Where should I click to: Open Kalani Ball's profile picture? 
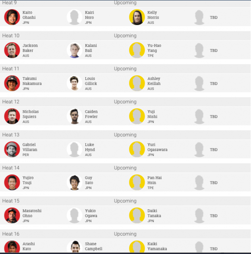(75, 50)
